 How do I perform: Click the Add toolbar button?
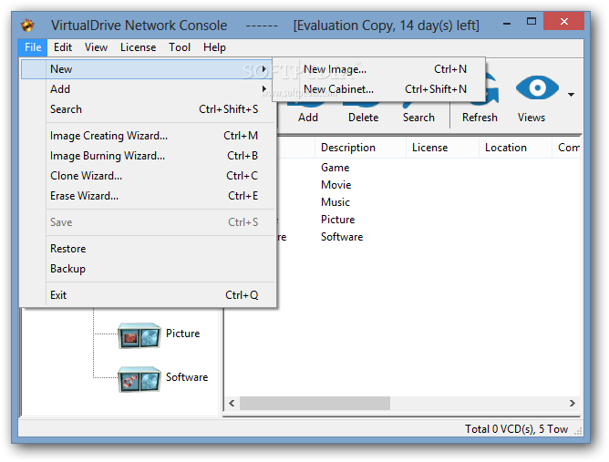pyautogui.click(x=308, y=113)
